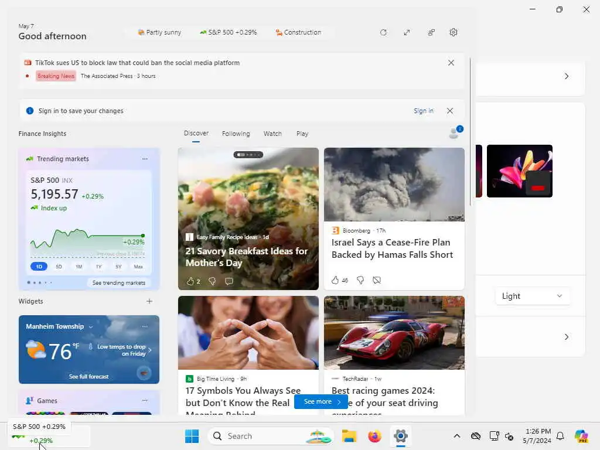Open network status icon in tray
The width and height of the screenshot is (600, 450).
coord(494,436)
